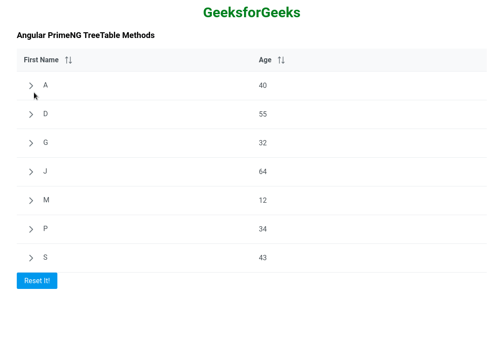Image resolution: width=504 pixels, height=349 pixels.
Task: Click the GeeksforGeeks heading
Action: 252,13
